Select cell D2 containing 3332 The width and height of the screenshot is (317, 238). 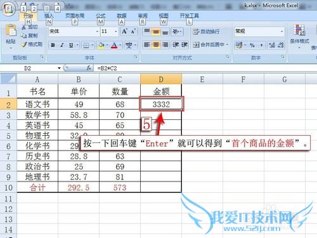161,104
